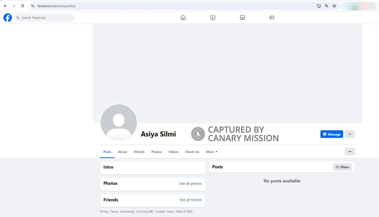
Task: Click the search magnifier icon in Facebook search
Action: click(18, 18)
